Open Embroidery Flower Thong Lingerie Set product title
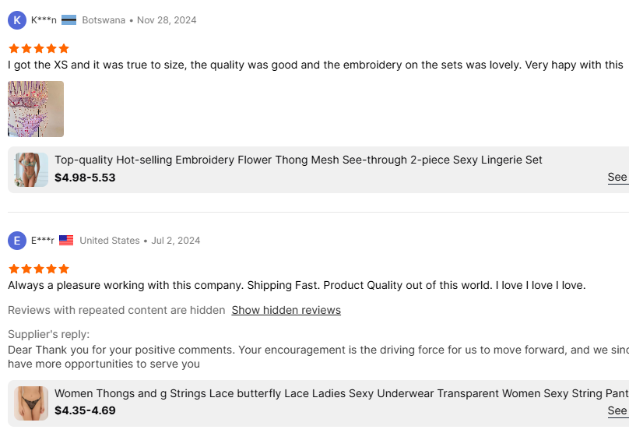The height and width of the screenshot is (433, 629). click(x=298, y=160)
